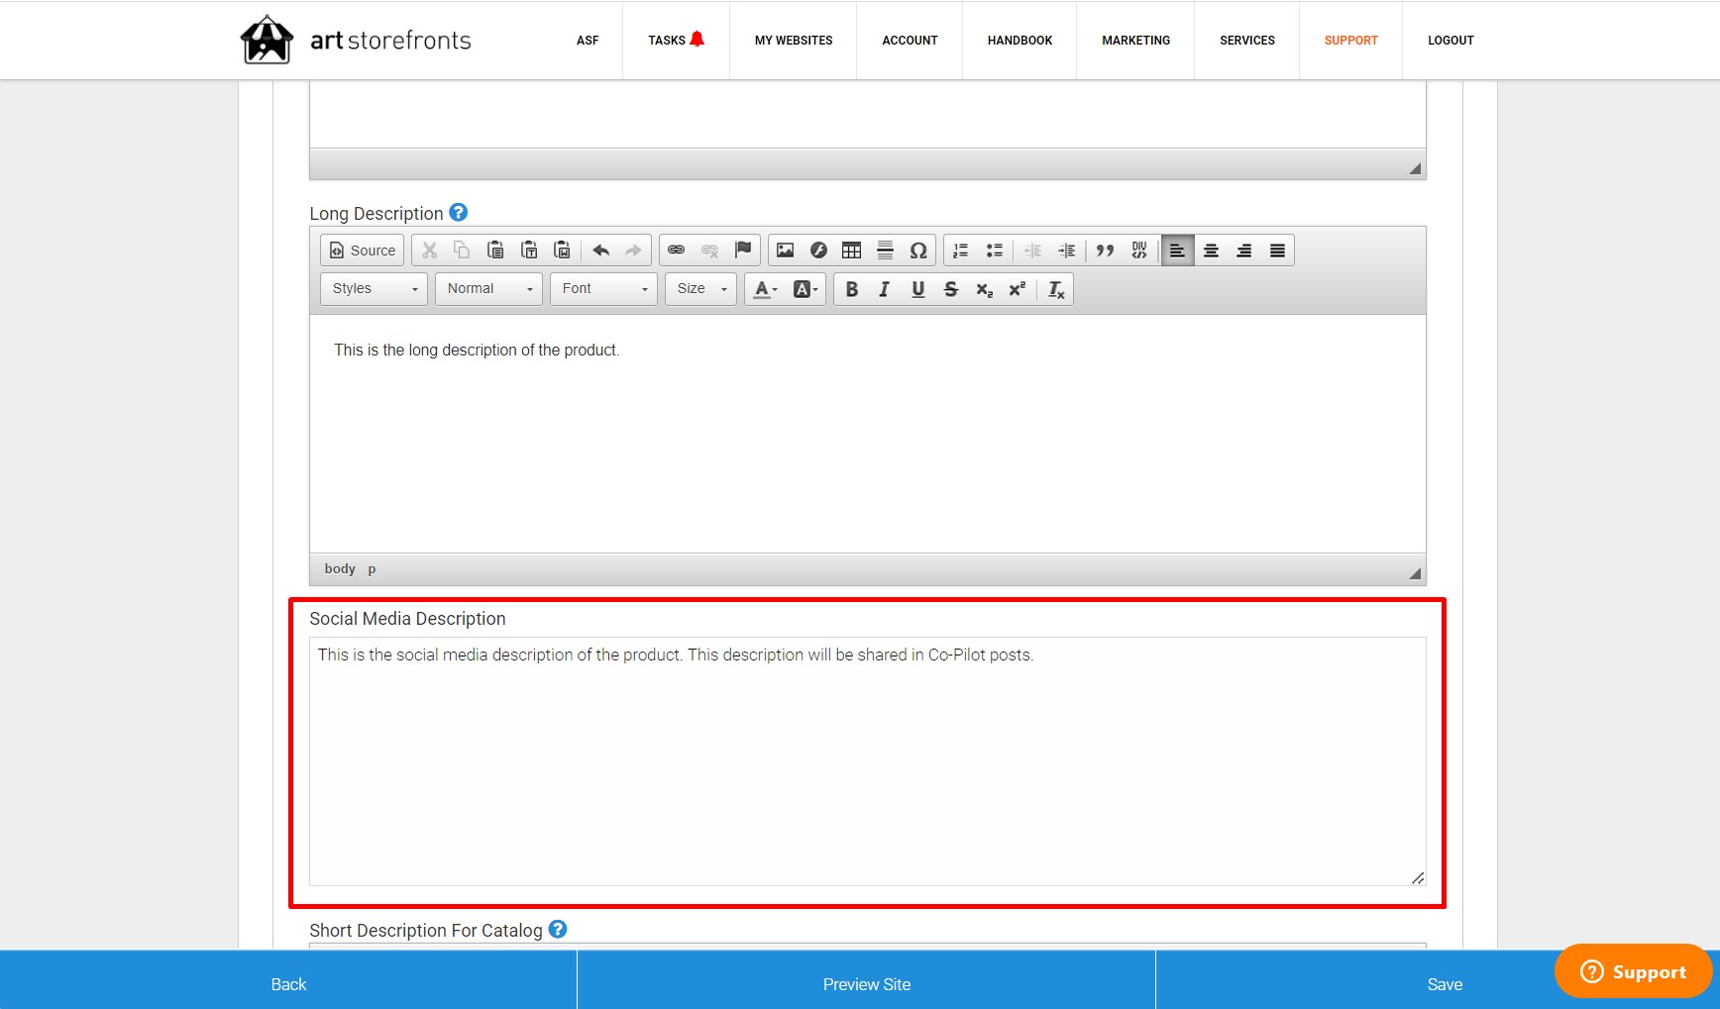
Task: Open the Account menu item
Action: [910, 41]
